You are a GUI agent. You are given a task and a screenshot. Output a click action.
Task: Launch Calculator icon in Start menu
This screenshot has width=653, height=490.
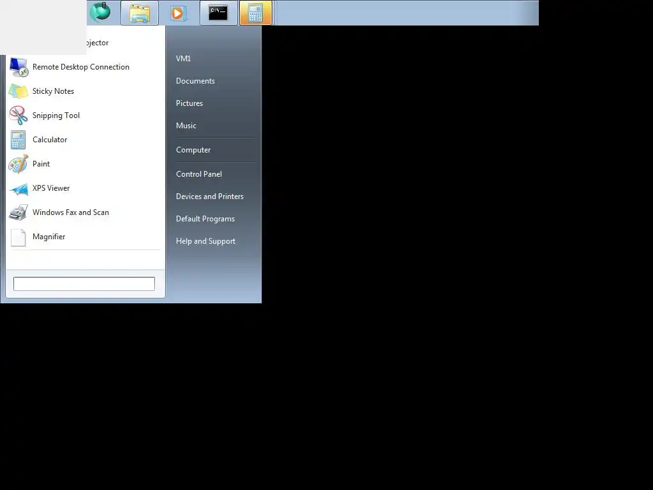point(18,140)
